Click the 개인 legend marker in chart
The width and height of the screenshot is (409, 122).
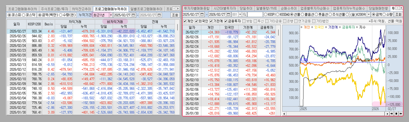pos(302,27)
